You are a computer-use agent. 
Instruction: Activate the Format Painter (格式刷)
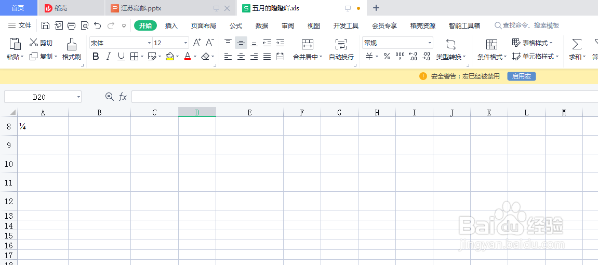71,49
